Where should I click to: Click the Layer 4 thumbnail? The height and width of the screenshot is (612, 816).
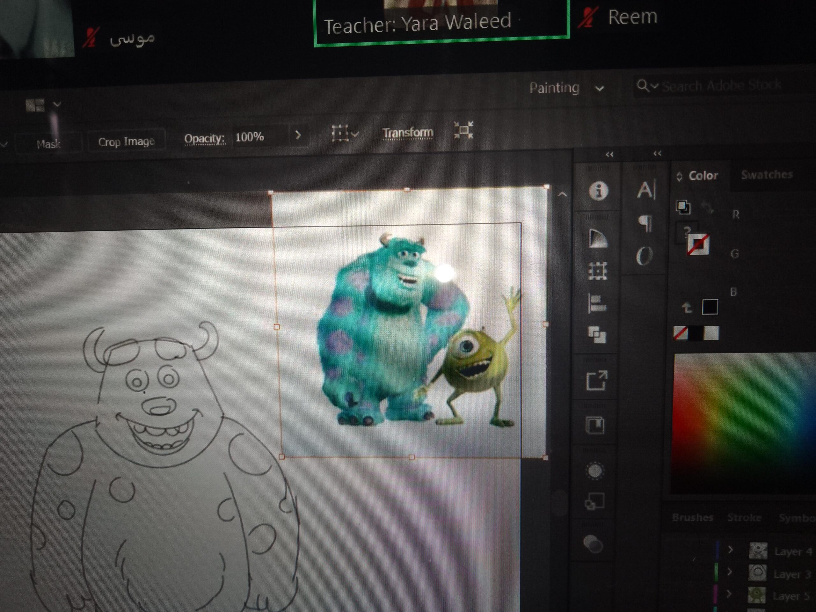point(758,551)
